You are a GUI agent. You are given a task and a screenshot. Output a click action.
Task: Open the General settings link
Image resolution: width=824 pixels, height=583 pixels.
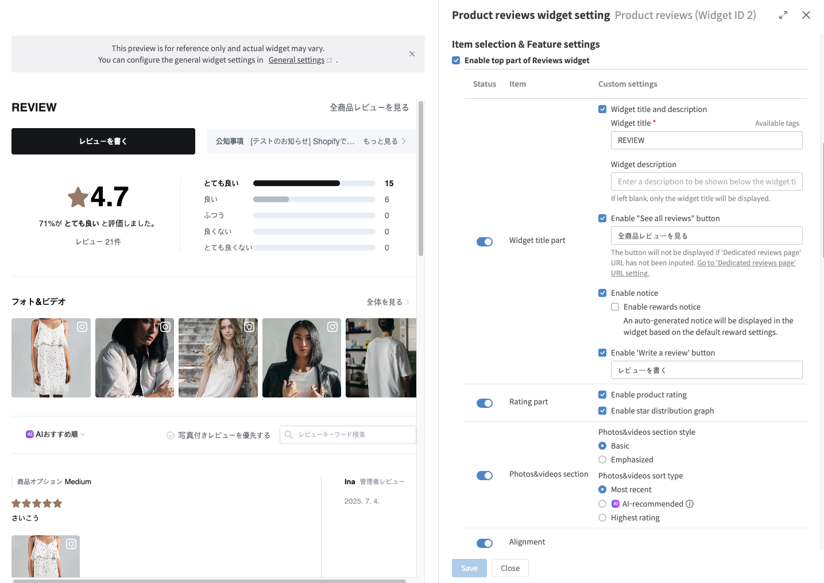296,60
